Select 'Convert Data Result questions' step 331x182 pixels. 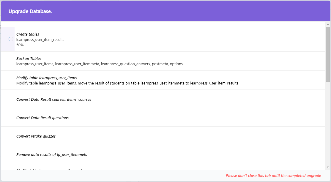(x=42, y=118)
